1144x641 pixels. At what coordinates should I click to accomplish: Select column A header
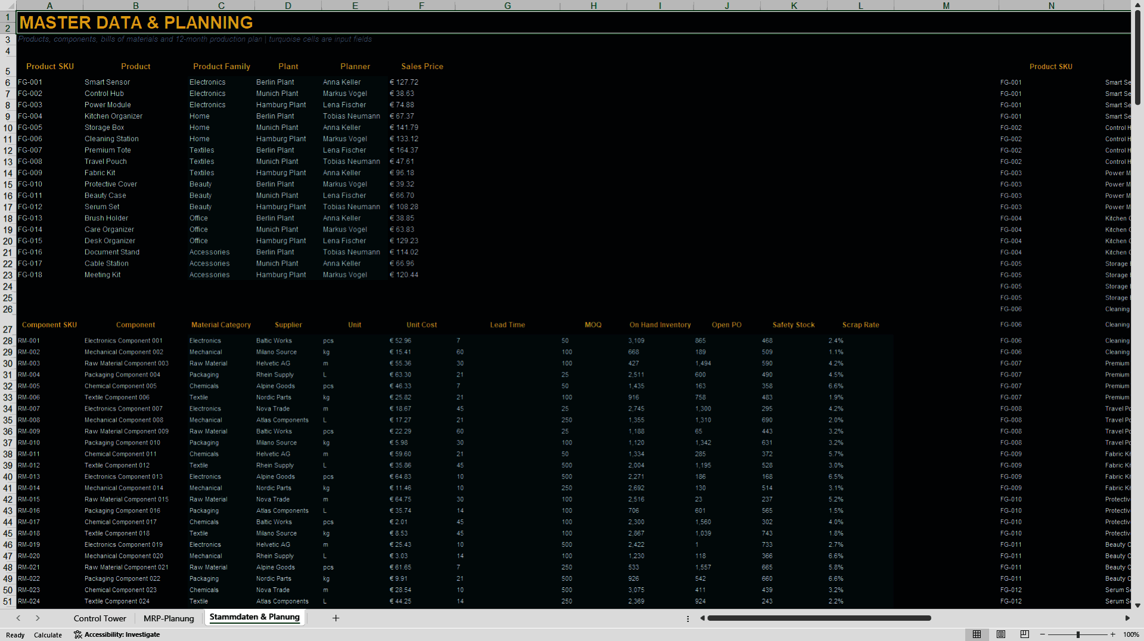click(x=49, y=5)
